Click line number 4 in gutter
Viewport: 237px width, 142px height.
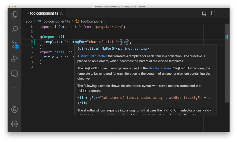click(31, 42)
